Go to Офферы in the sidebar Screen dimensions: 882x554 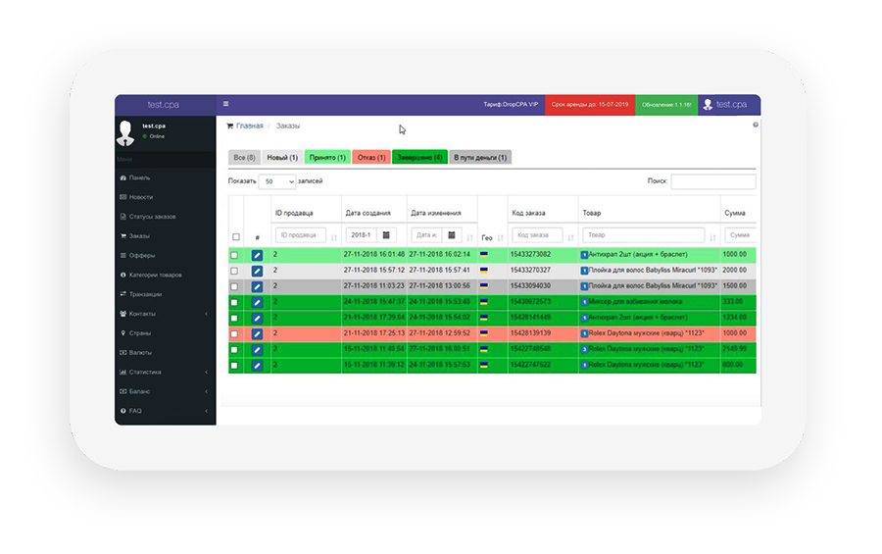tap(142, 255)
